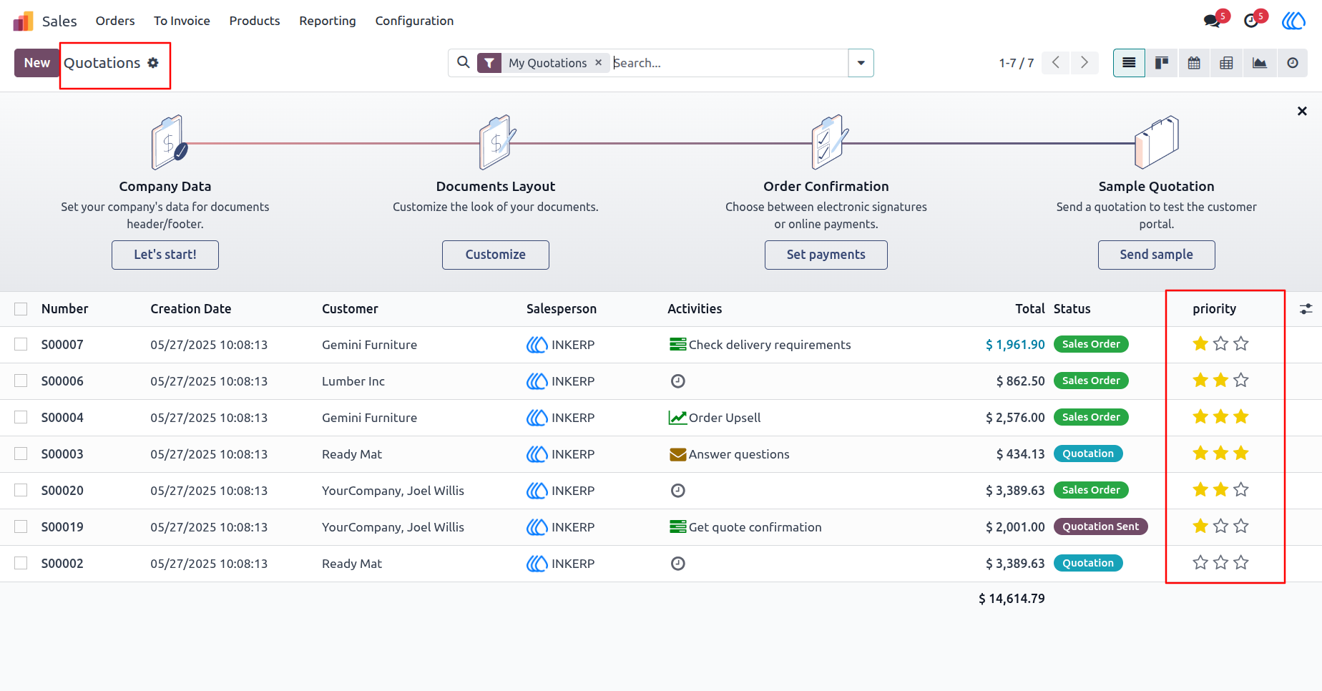
Task: Go to the next page of records
Action: [x=1084, y=63]
